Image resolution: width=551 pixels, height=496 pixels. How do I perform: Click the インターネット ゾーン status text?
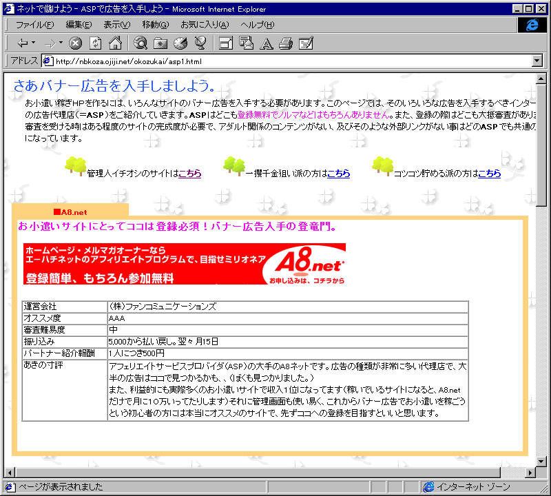(x=473, y=487)
